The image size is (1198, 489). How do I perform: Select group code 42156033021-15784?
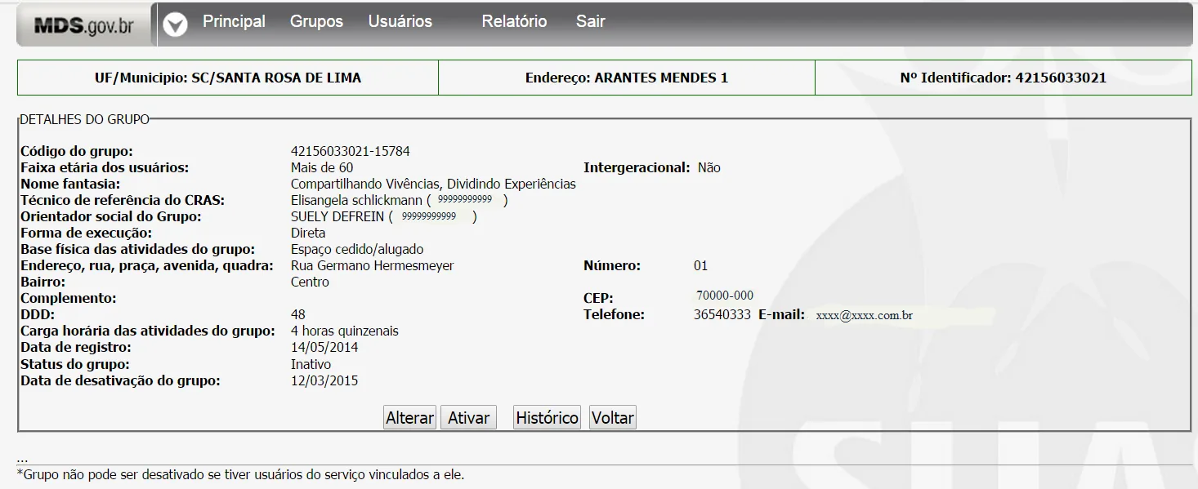pos(351,151)
